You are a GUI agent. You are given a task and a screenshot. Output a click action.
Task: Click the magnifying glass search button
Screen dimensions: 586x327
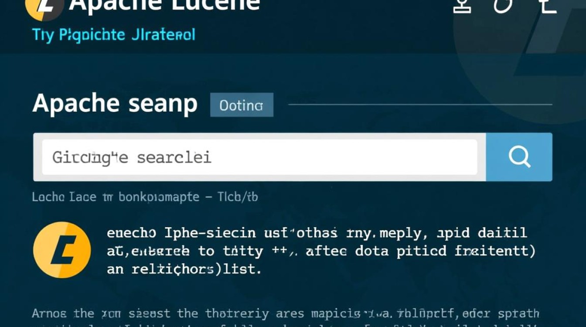pos(519,157)
